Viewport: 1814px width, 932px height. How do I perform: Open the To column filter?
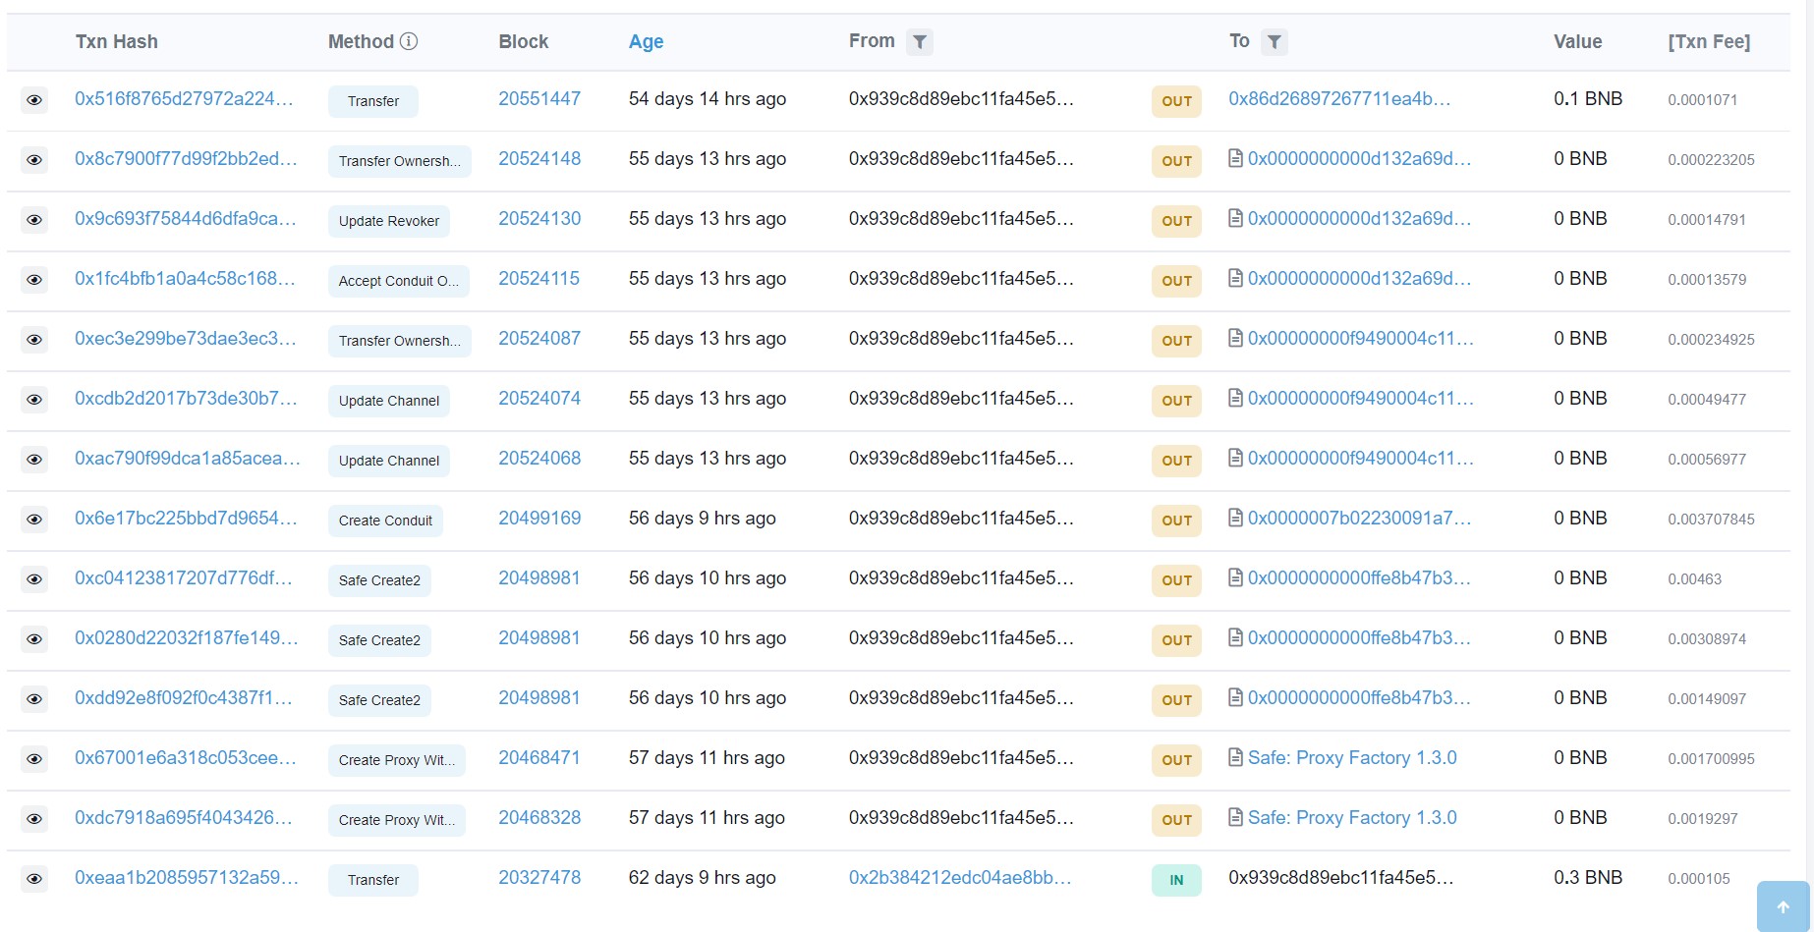click(1274, 42)
